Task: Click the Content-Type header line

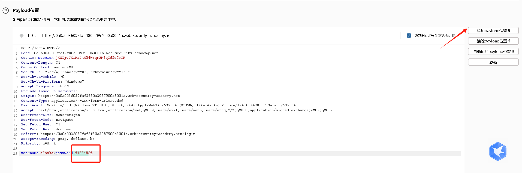Action: pos(72,101)
